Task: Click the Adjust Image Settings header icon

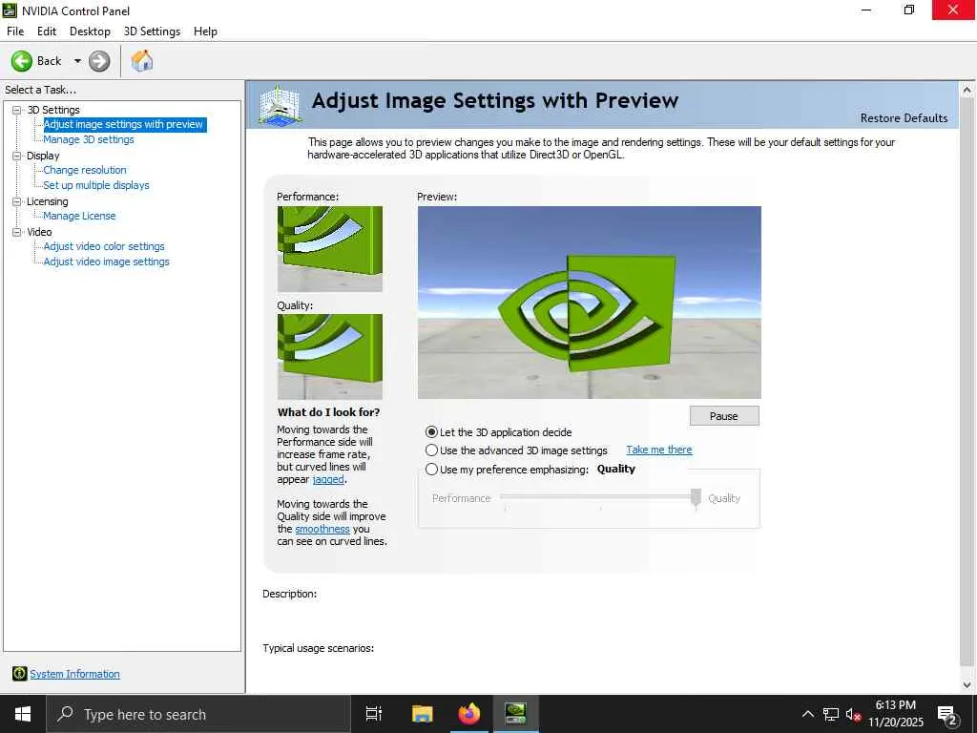Action: point(281,105)
